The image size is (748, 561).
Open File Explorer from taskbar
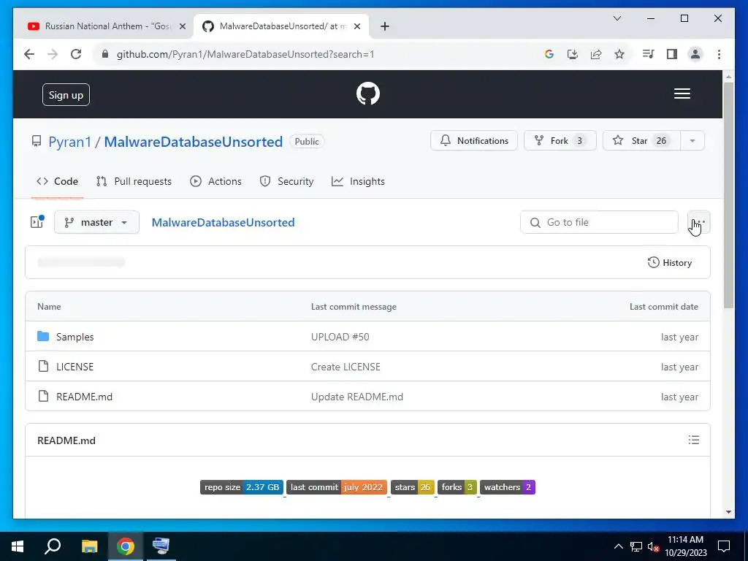(x=89, y=546)
